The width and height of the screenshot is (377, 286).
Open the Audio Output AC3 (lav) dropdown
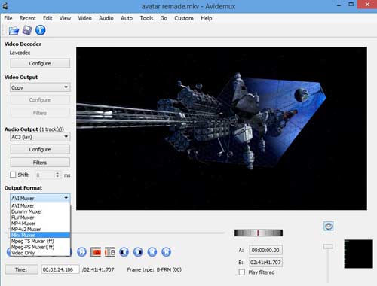point(40,137)
